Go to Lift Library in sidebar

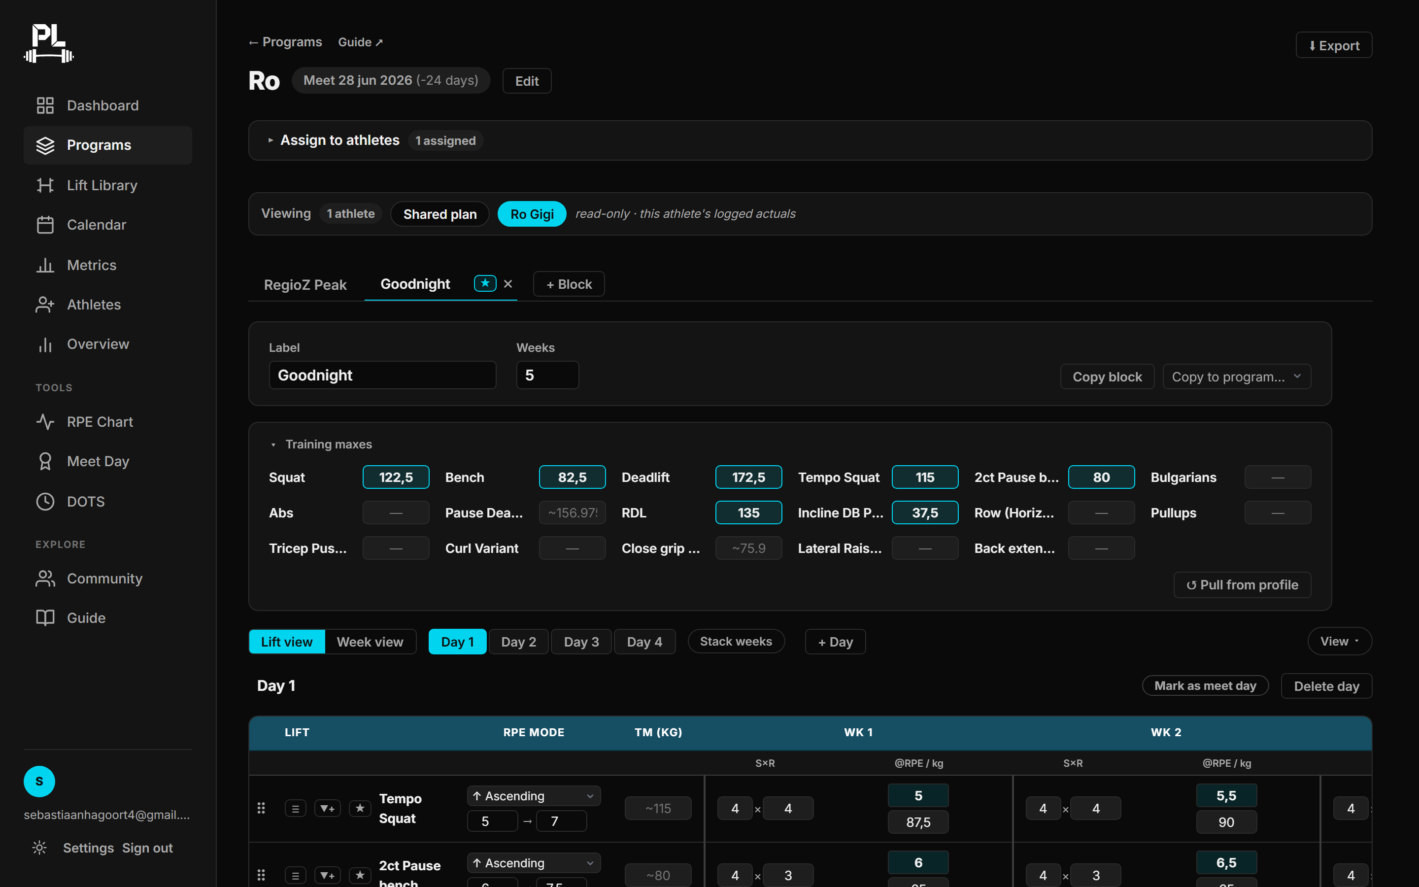(107, 185)
